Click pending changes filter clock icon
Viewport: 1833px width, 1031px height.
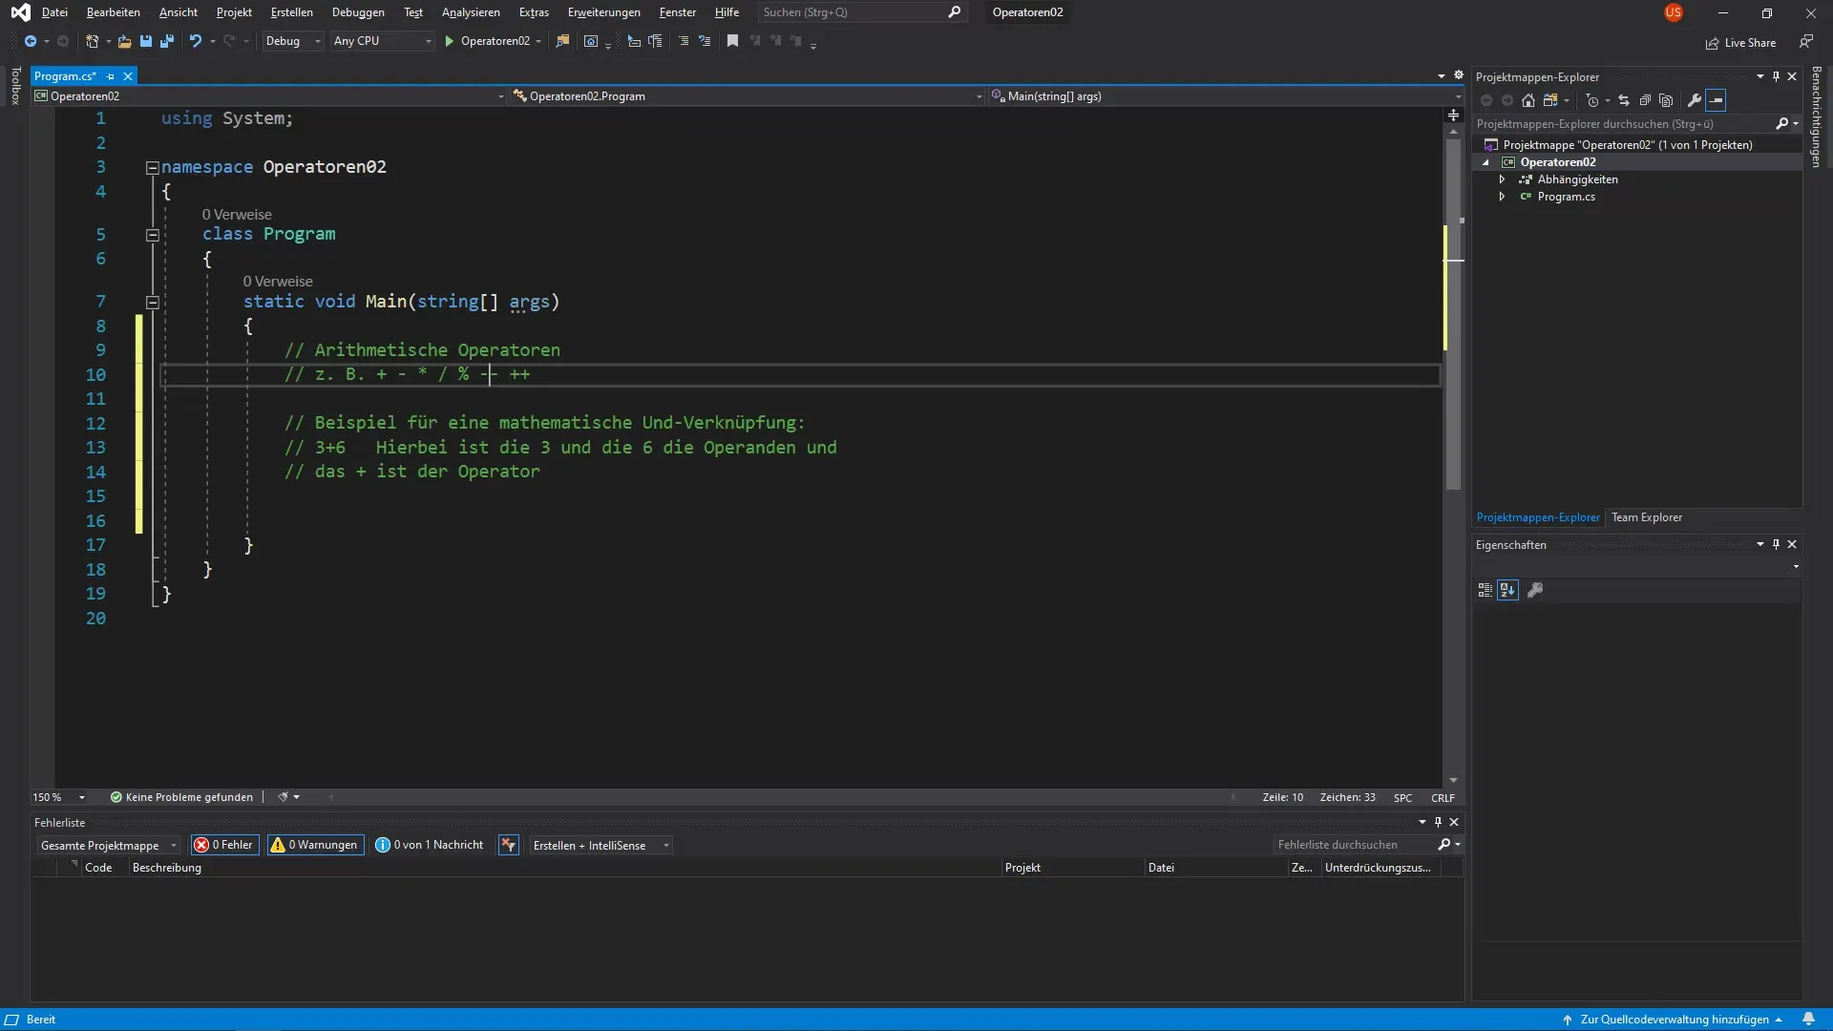coord(1591,100)
